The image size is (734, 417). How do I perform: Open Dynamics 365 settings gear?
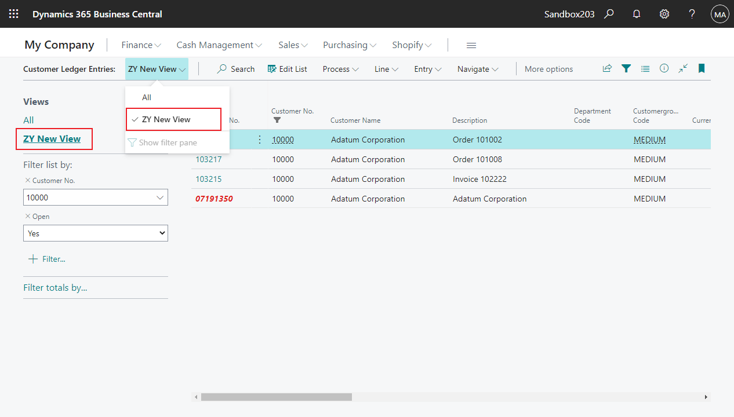click(664, 13)
